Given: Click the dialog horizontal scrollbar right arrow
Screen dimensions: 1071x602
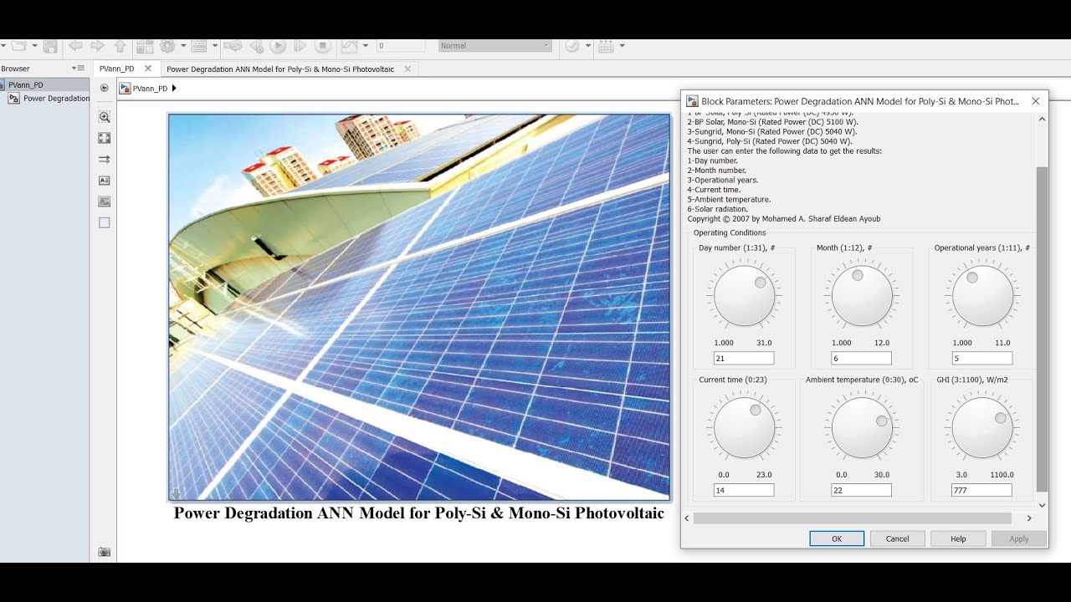Looking at the screenshot, I should point(1029,518).
